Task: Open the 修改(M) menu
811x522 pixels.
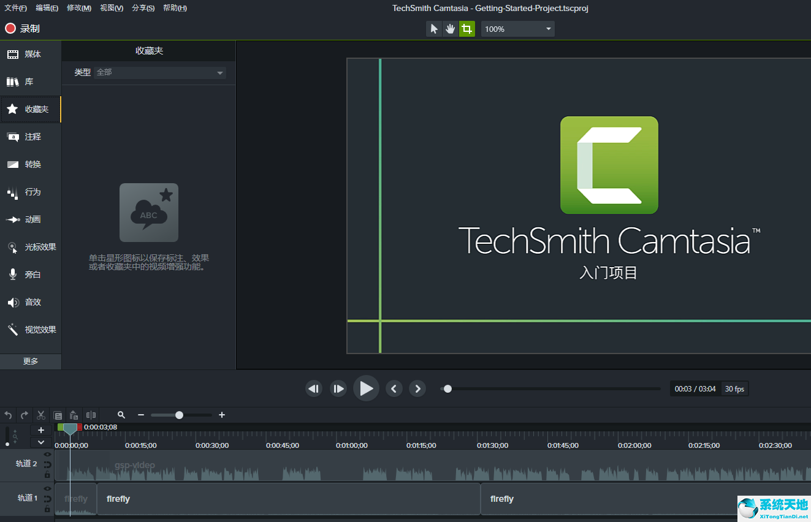Action: tap(79, 8)
